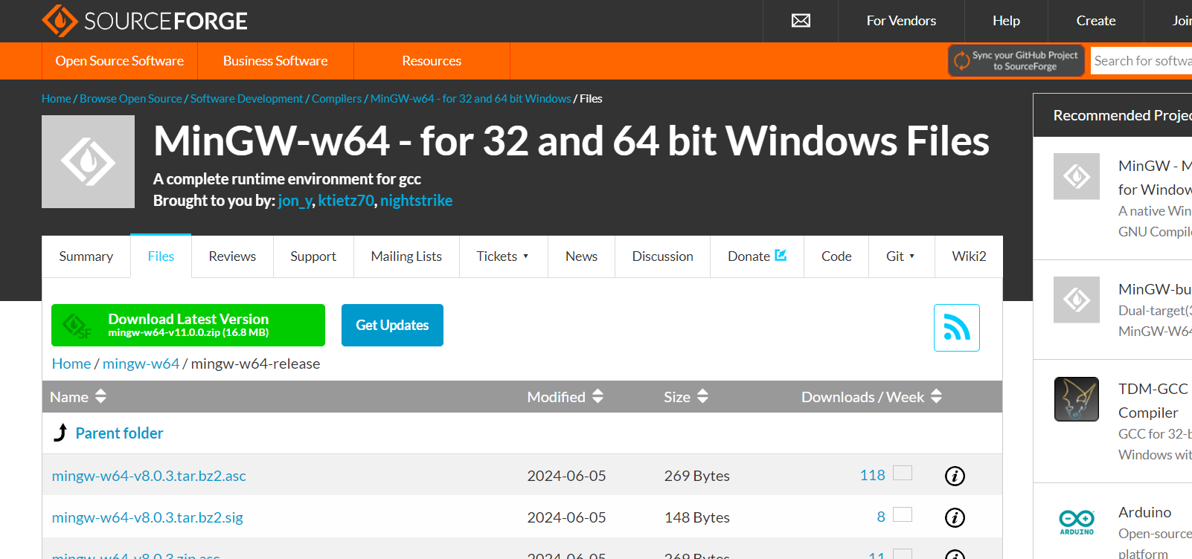The height and width of the screenshot is (559, 1192).
Task: Sort by Downloads / Week arrows
Action: (x=936, y=396)
